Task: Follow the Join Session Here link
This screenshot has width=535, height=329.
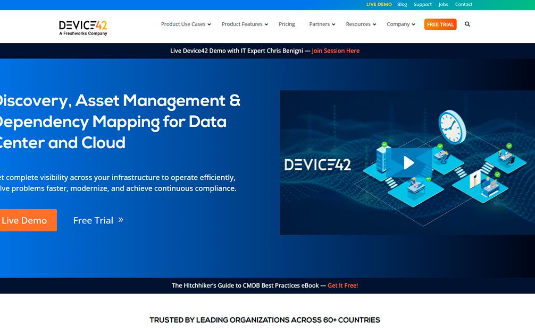Action: (336, 51)
